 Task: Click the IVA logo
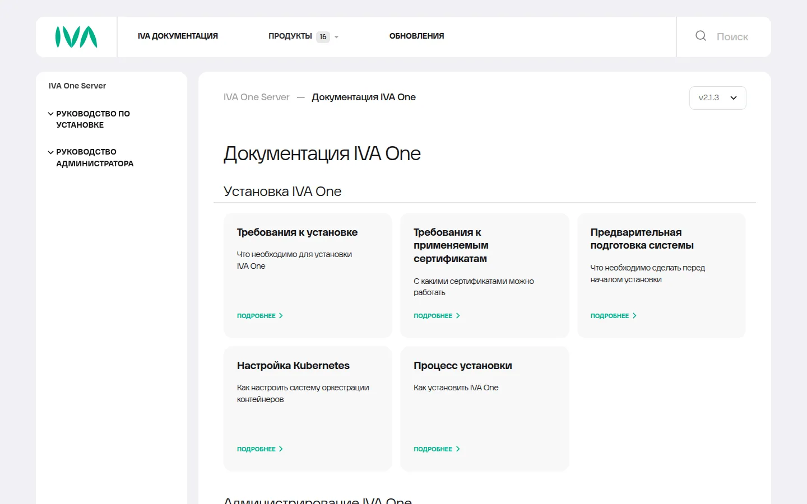[76, 37]
